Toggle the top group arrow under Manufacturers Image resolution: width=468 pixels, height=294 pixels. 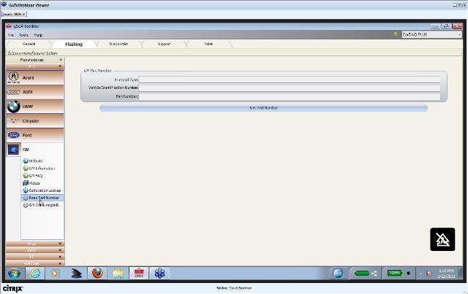coord(60,66)
